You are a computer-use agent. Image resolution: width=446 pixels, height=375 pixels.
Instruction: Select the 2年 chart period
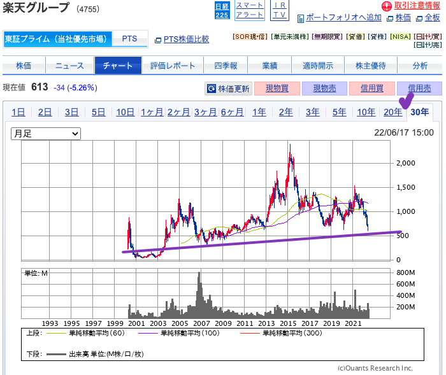(x=285, y=112)
